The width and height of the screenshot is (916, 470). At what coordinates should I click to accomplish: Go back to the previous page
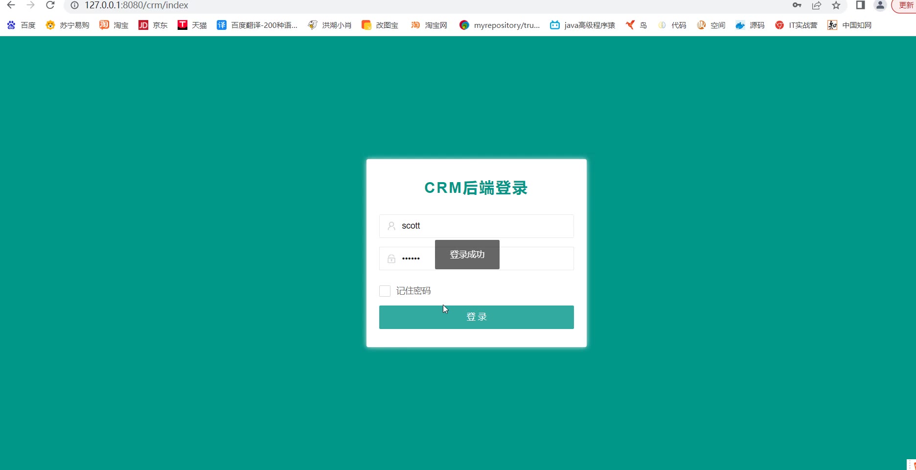tap(11, 5)
